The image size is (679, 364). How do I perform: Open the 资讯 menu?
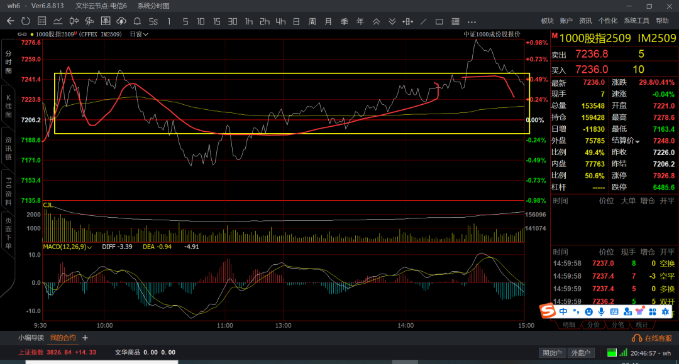click(585, 21)
